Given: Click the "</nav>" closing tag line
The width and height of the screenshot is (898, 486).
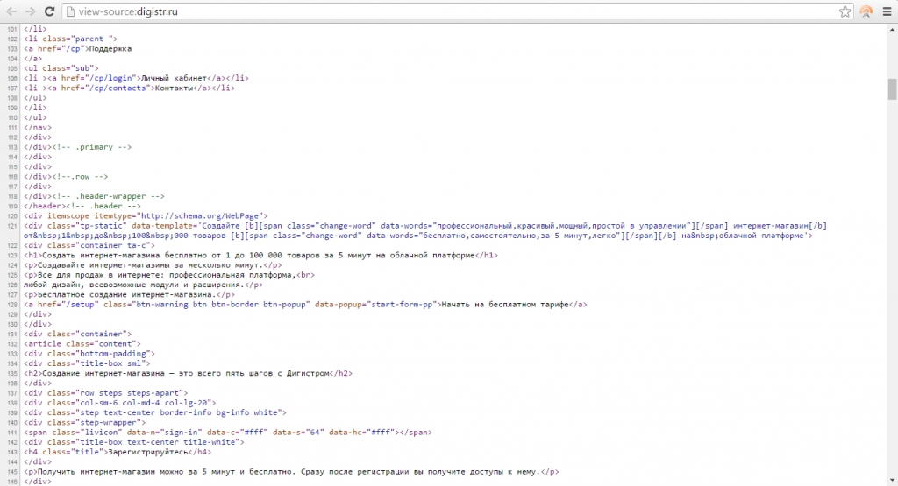Looking at the screenshot, I should (x=38, y=128).
